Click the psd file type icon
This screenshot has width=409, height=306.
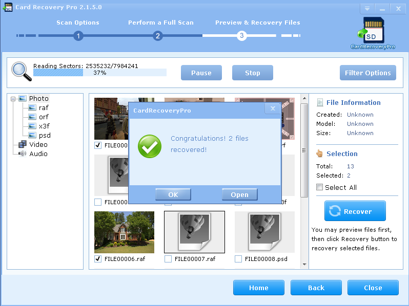[32, 135]
